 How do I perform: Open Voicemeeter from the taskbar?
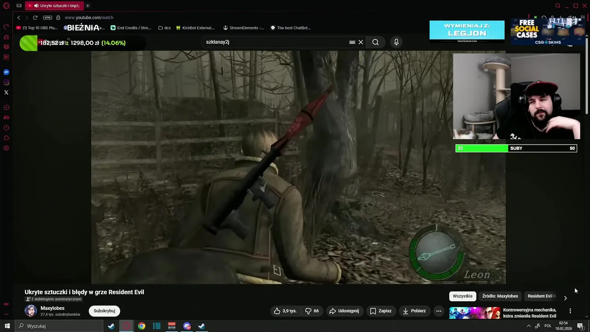click(172, 326)
